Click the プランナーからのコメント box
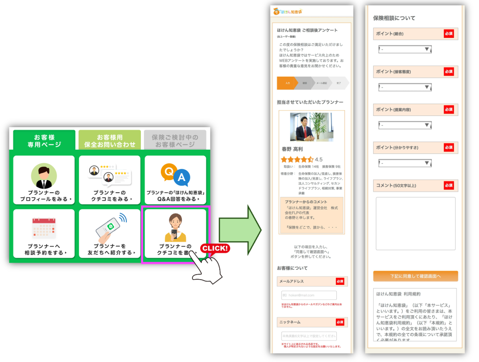The image size is (479, 362). pyautogui.click(x=312, y=215)
